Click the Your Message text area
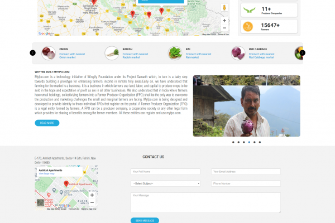Screen dimensions: 335x223 (205, 202)
